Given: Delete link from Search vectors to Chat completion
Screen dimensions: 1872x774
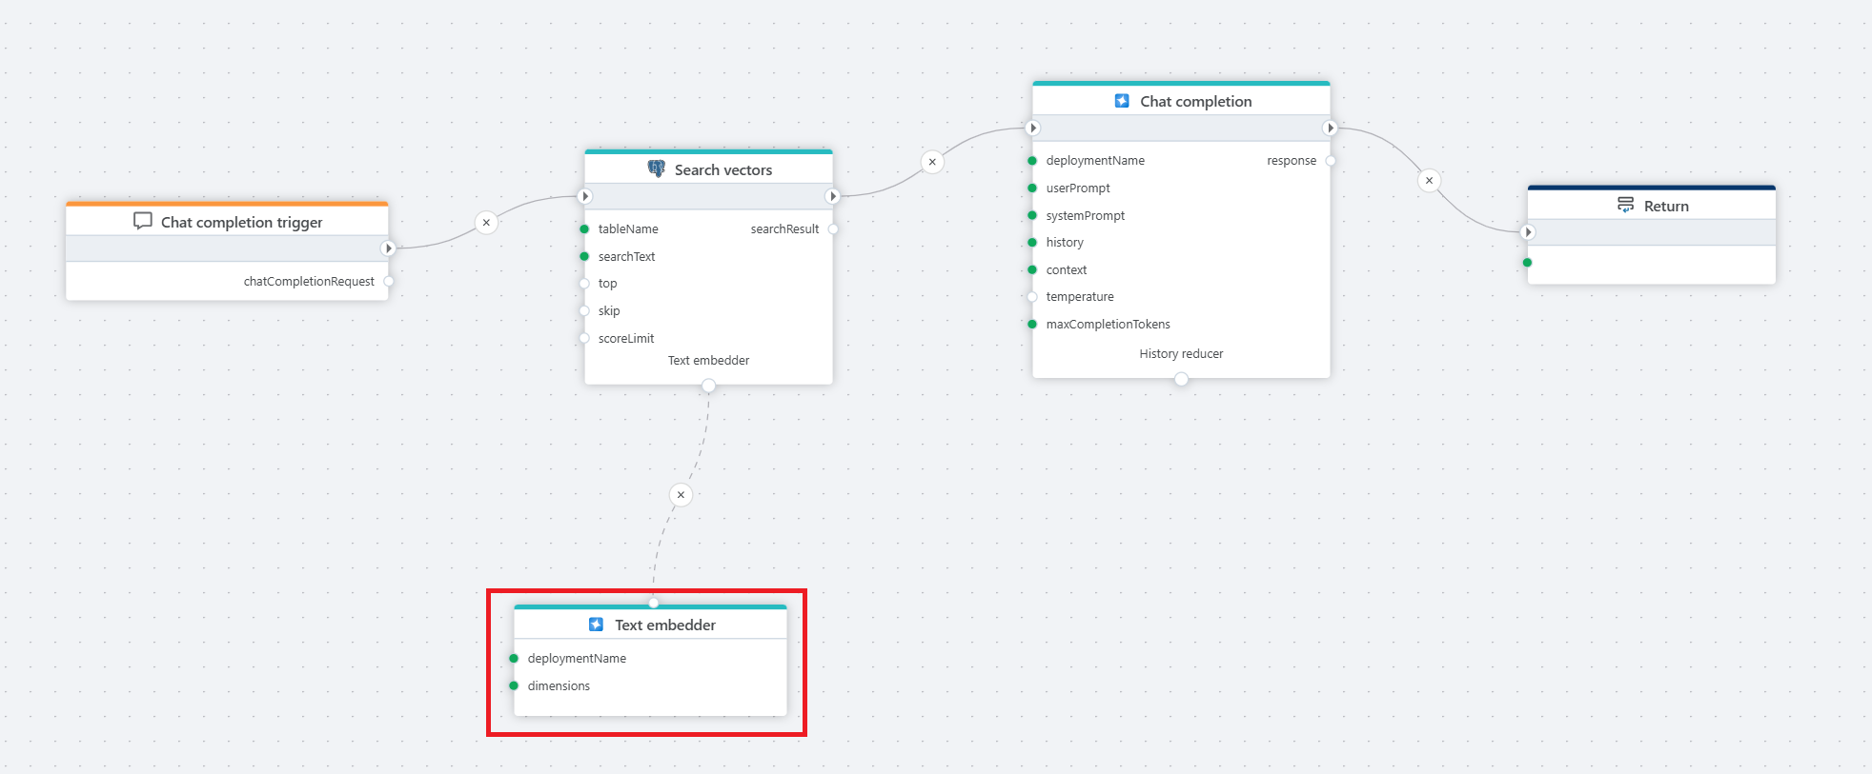Looking at the screenshot, I should click(932, 162).
